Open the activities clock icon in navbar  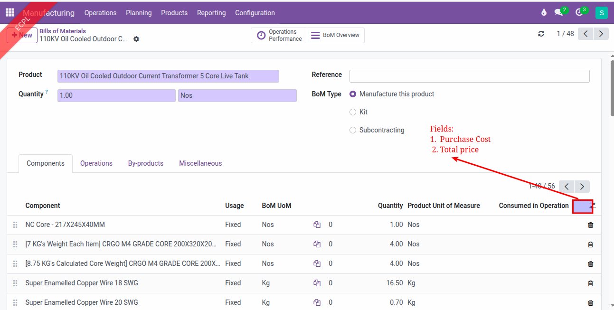pyautogui.click(x=579, y=13)
